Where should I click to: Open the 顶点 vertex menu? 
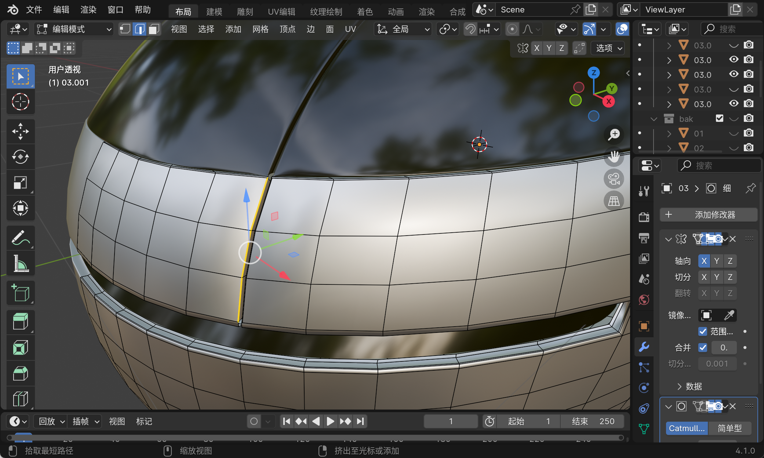coord(288,29)
